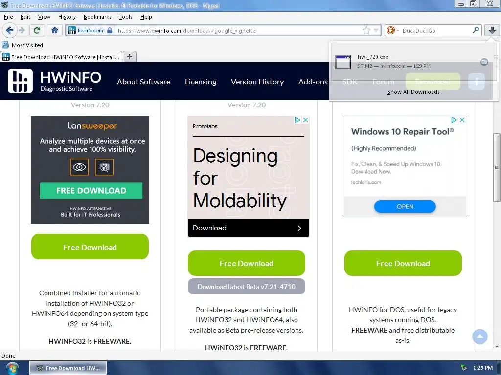Select Free Download HW... taskbar item
The image size is (501, 375).
point(68,368)
